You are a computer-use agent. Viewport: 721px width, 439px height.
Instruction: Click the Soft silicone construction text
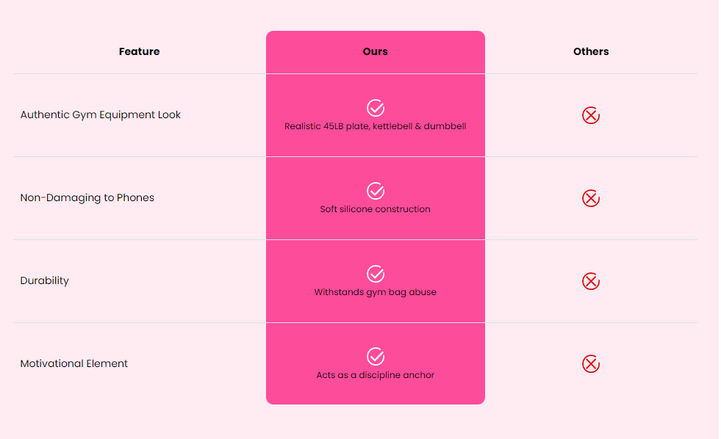[x=376, y=209]
